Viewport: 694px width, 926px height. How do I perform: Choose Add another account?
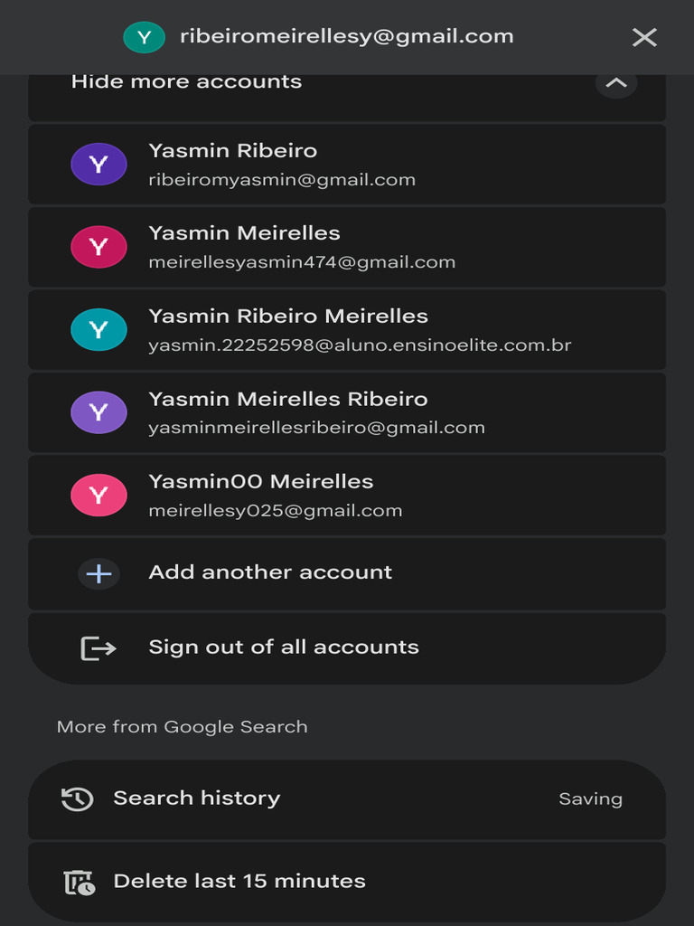(347, 573)
